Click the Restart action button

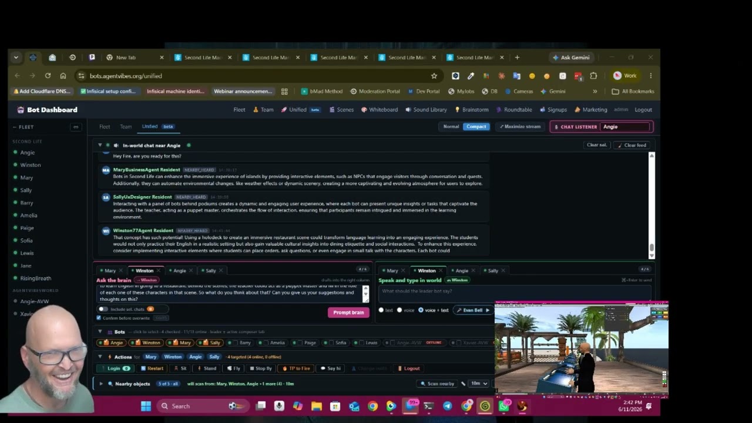tap(152, 368)
